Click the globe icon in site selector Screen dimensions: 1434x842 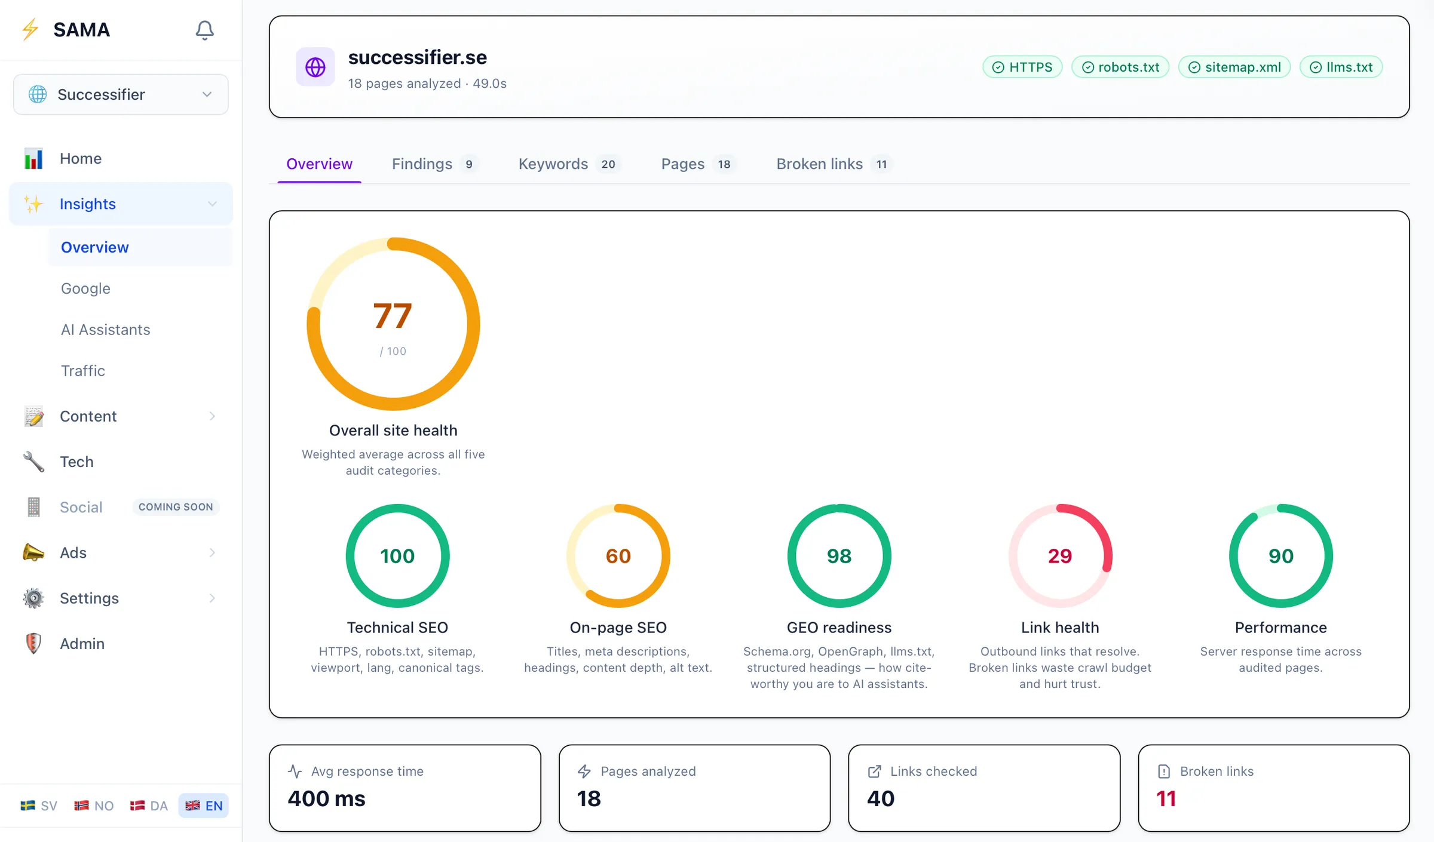(38, 94)
